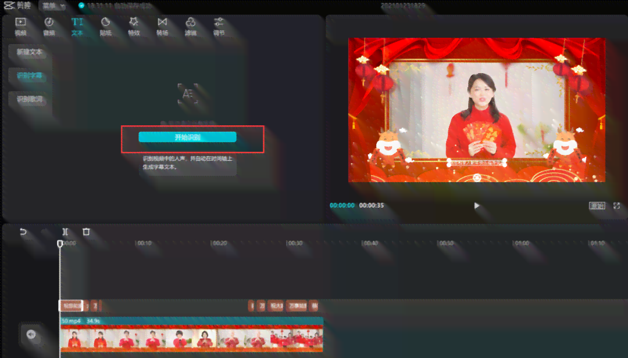Click the auto-save status check icon
This screenshot has height=358, width=628.
81,6
